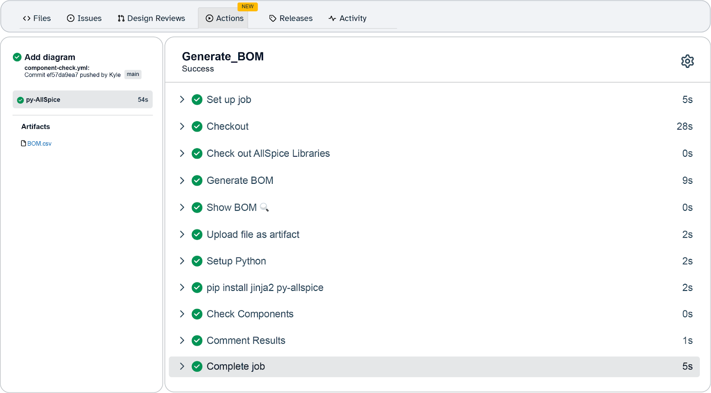Click the BOM.csv file icon
Viewport: 711px width, 393px height.
(24, 143)
